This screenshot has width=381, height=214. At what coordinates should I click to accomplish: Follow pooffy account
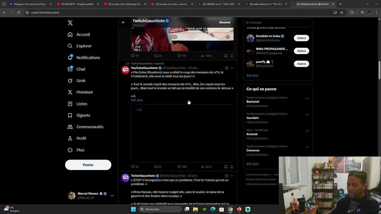(301, 64)
